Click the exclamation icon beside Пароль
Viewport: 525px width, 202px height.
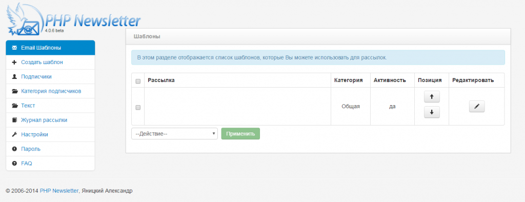coord(14,149)
